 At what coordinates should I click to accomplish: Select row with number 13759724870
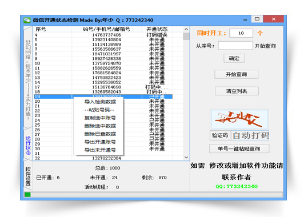[103, 63]
